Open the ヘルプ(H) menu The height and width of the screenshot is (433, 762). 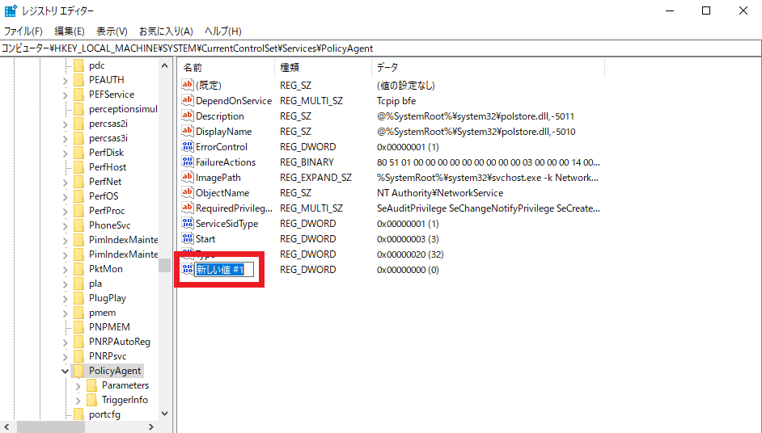[x=223, y=31]
